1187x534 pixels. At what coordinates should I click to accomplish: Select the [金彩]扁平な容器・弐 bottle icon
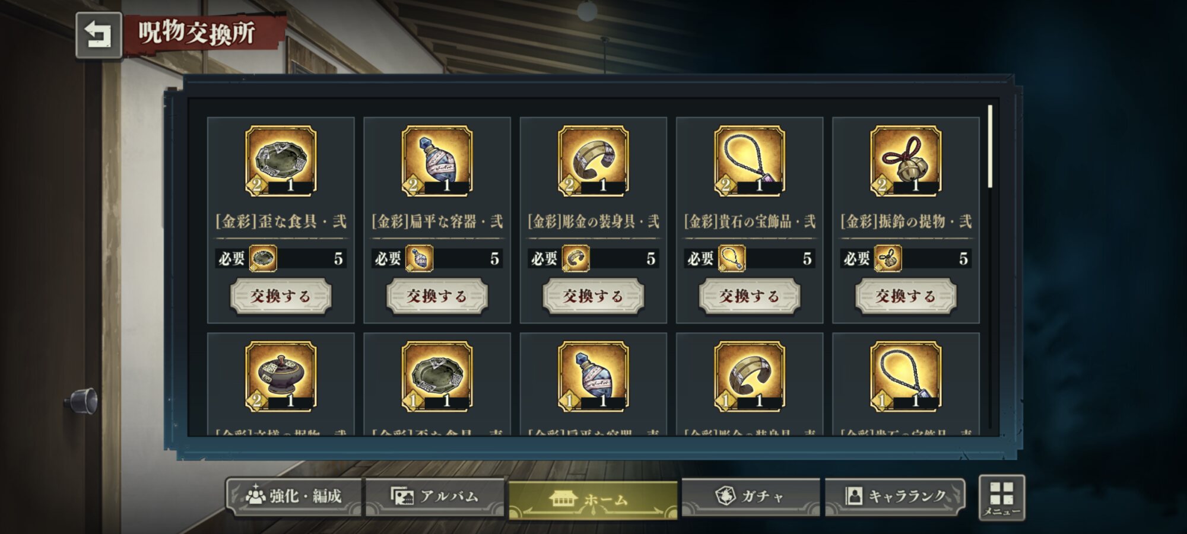(437, 160)
